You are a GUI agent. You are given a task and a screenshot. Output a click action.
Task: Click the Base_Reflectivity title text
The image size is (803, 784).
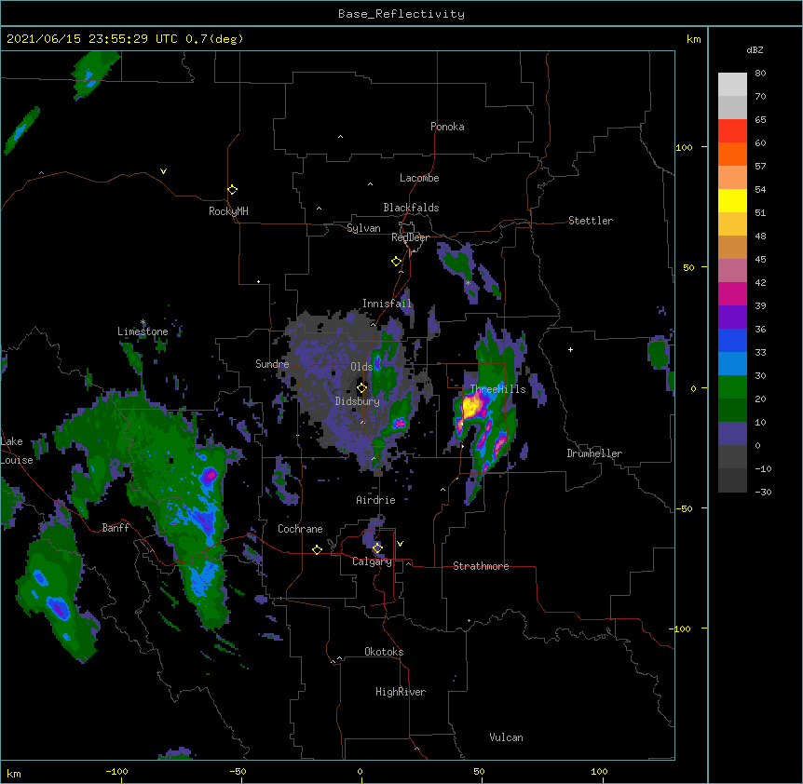point(401,14)
